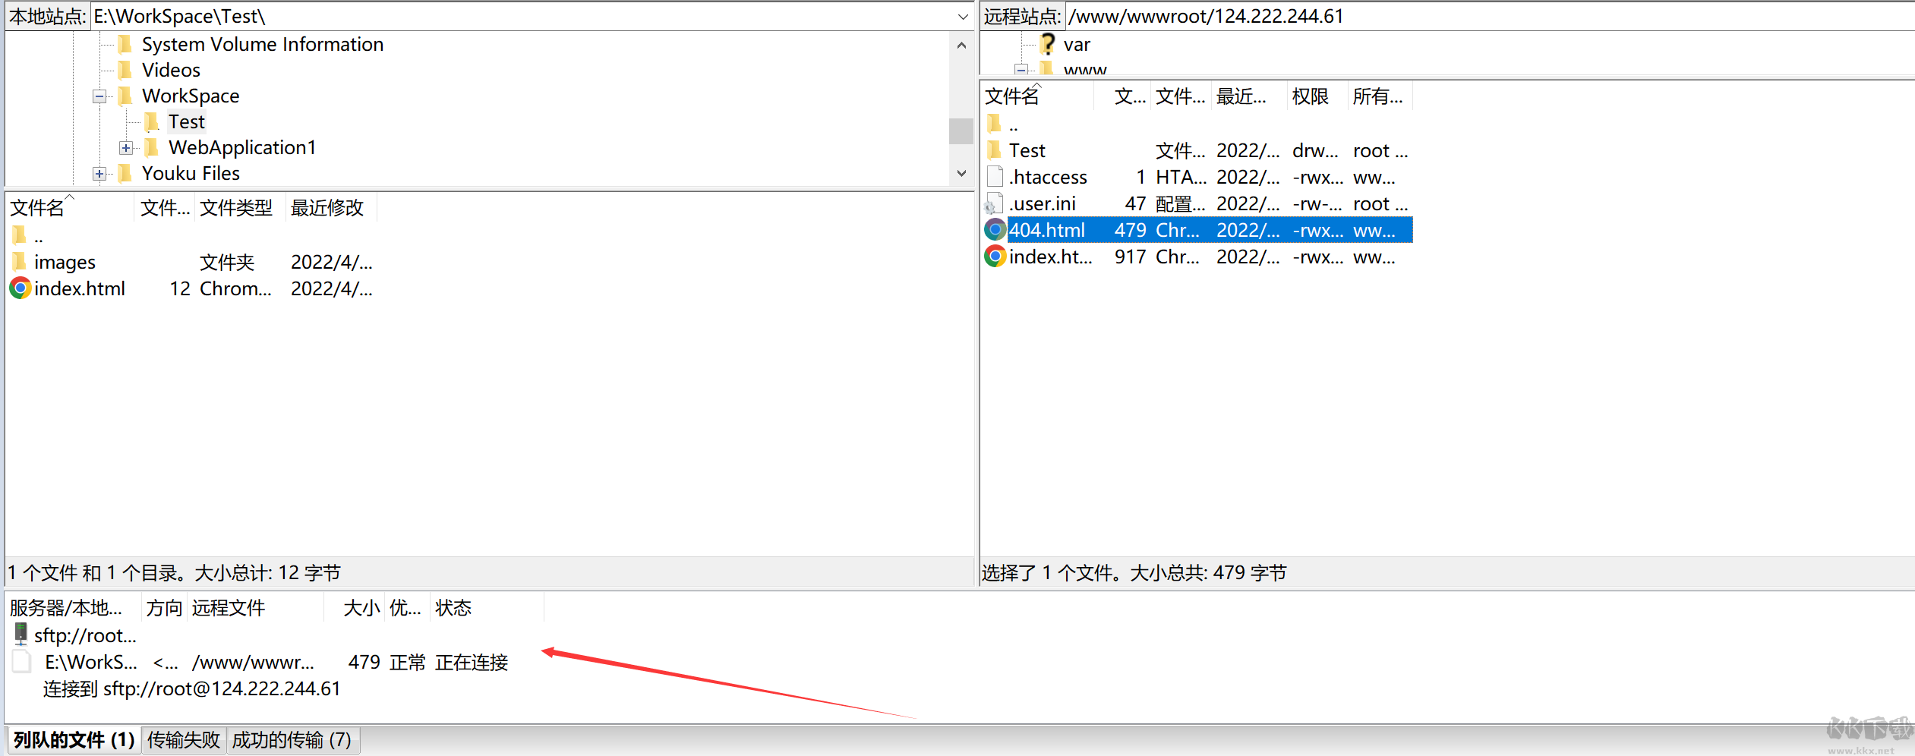Click the queued file icon for E:\WorkS...
1915x756 pixels.
click(23, 662)
